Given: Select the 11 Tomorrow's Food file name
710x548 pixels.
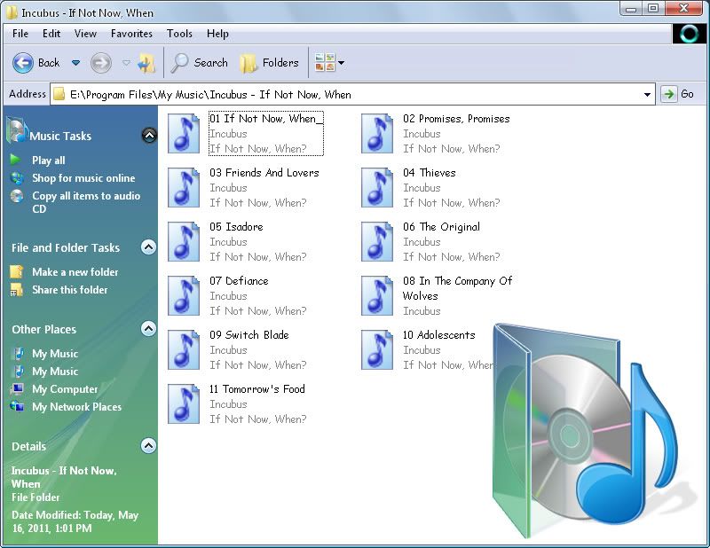Looking at the screenshot, I should 256,389.
